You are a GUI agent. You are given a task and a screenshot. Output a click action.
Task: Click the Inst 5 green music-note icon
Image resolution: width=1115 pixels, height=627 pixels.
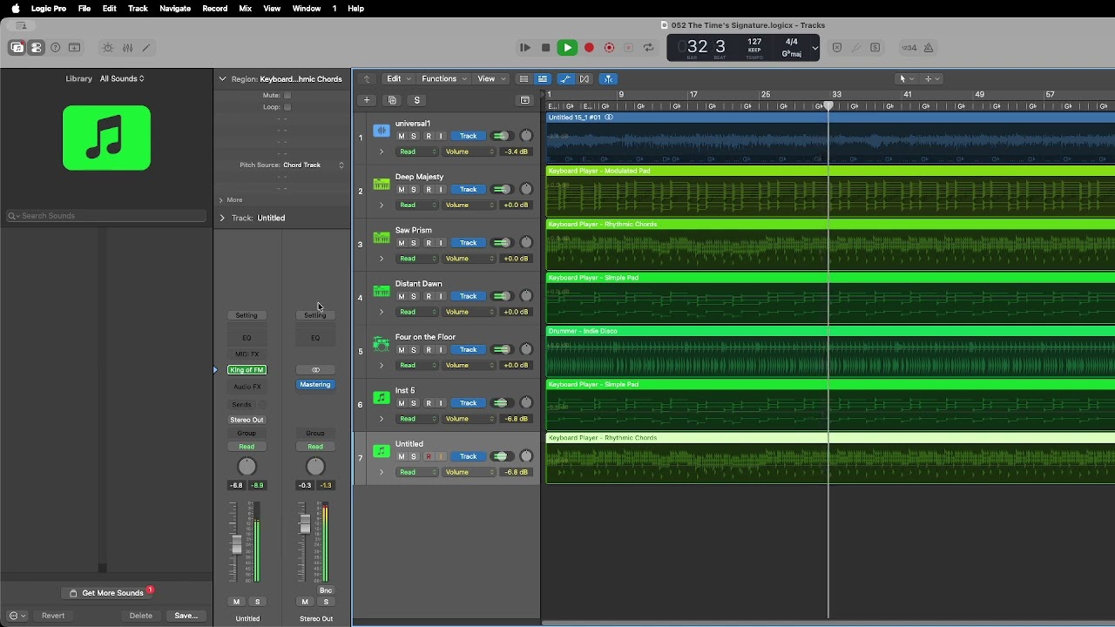pyautogui.click(x=382, y=398)
